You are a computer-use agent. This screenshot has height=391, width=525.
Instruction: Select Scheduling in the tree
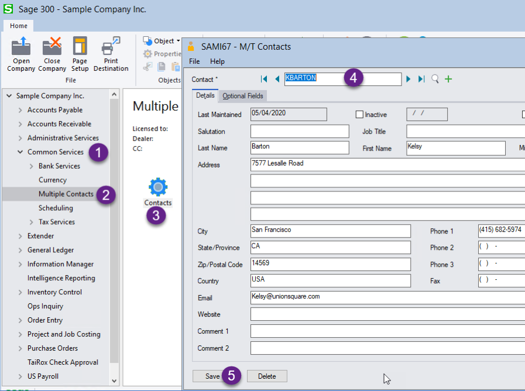[56, 208]
